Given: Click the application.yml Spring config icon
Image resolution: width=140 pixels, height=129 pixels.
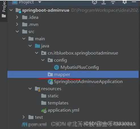Looking at the screenshot, I should 44,110.
